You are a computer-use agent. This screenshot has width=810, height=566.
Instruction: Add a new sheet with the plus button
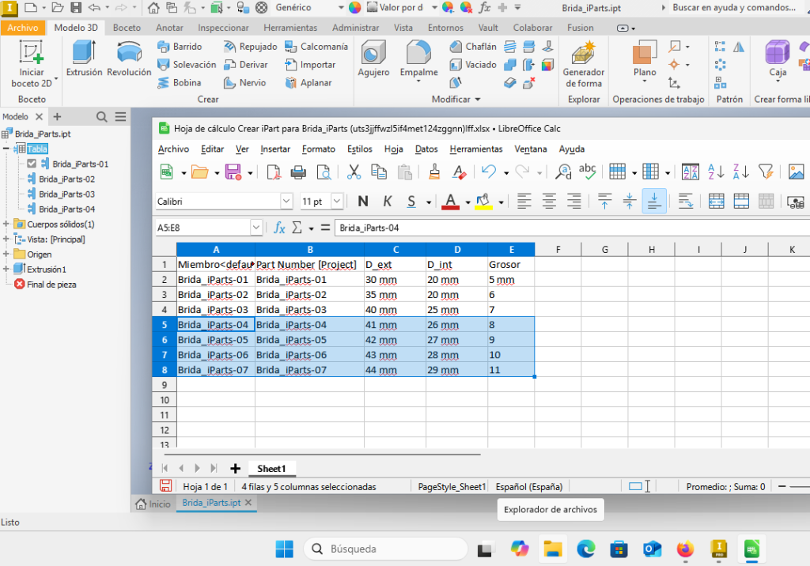point(235,469)
